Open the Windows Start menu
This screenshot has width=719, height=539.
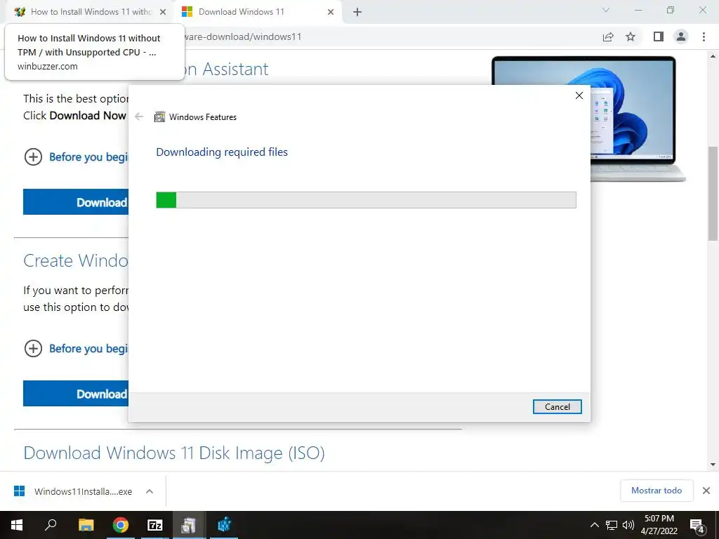click(17, 525)
